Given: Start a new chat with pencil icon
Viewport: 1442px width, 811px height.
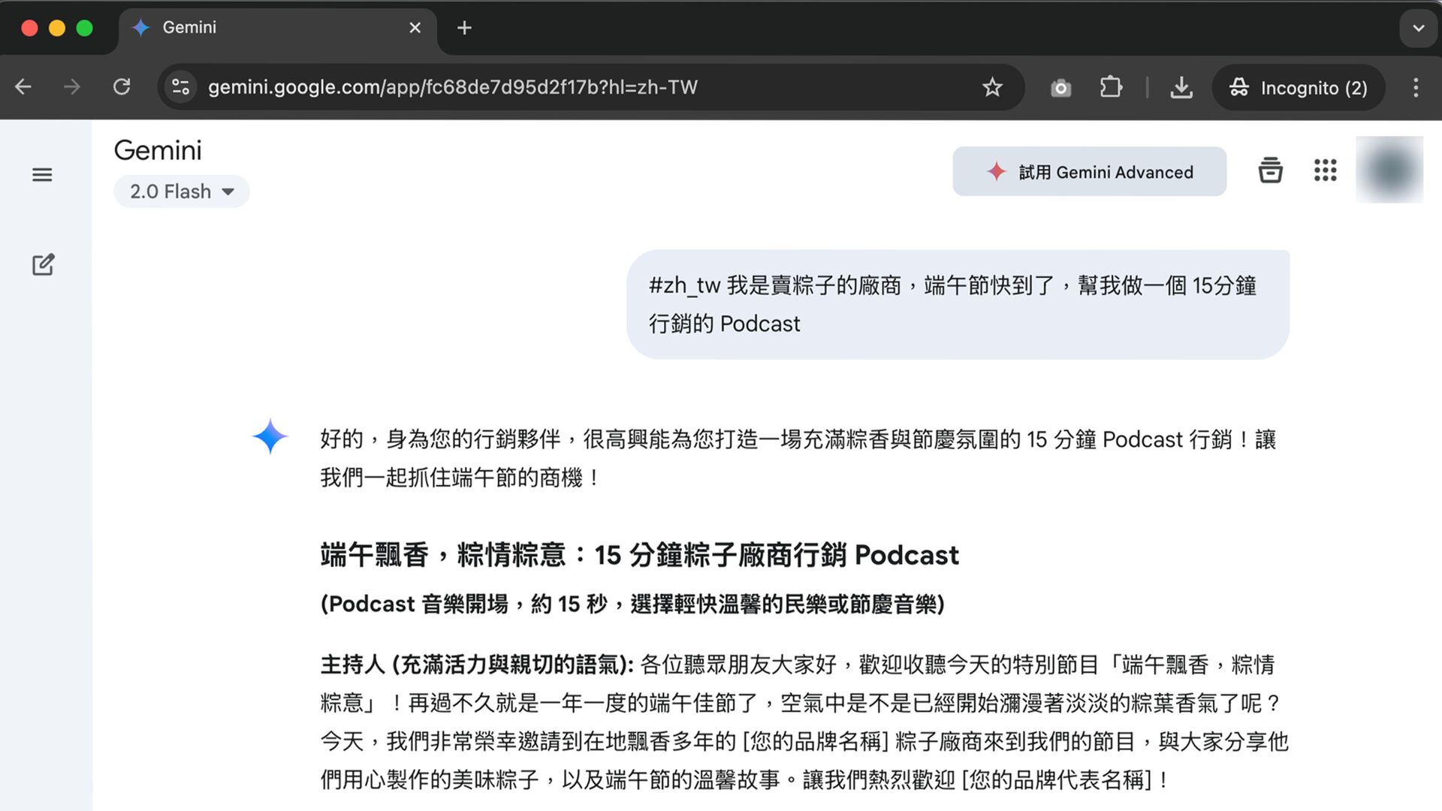Looking at the screenshot, I should click(x=43, y=264).
